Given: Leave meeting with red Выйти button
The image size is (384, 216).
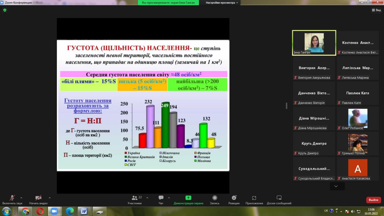Looking at the screenshot, I should pyautogui.click(x=373, y=200).
